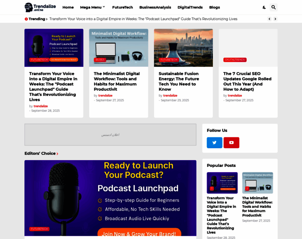Click the red Trending indicator icon

[26, 19]
